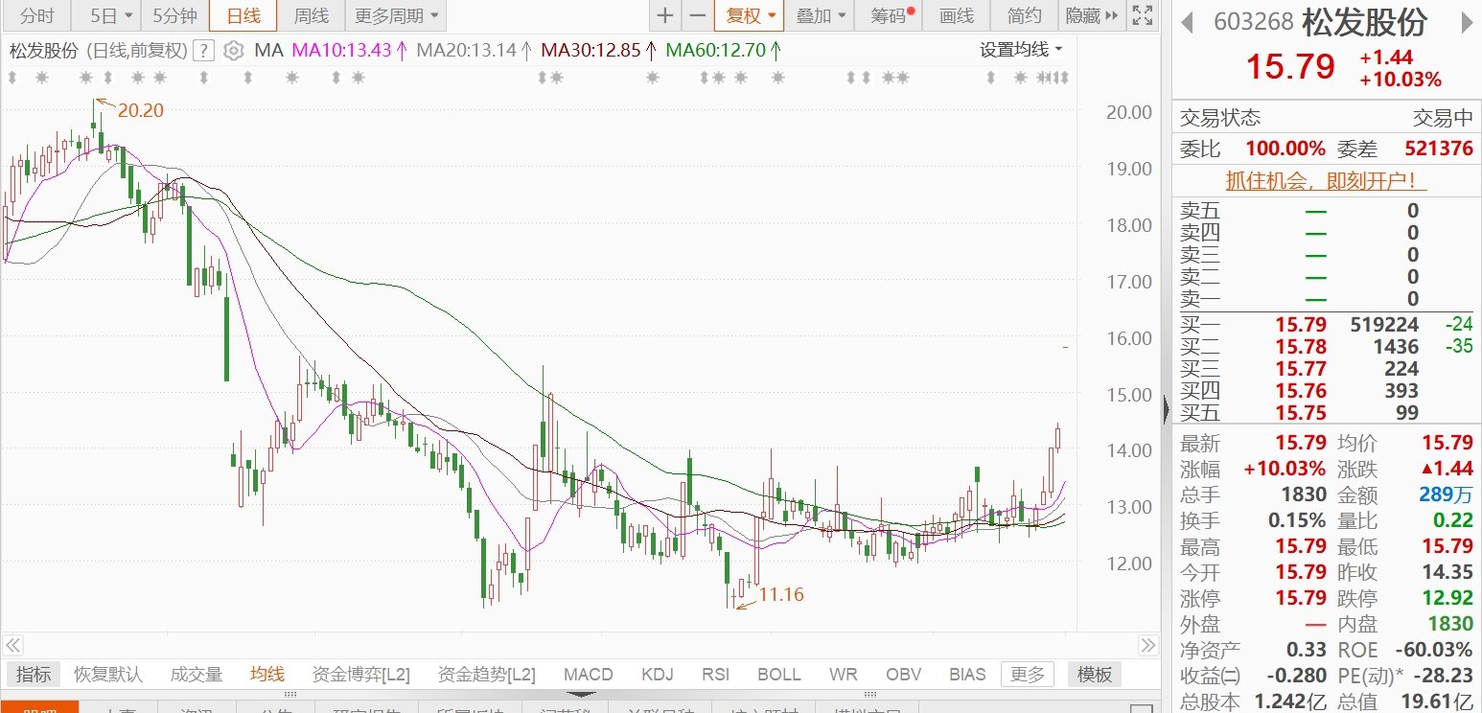Open MA indicator settings gear icon

pos(233,51)
